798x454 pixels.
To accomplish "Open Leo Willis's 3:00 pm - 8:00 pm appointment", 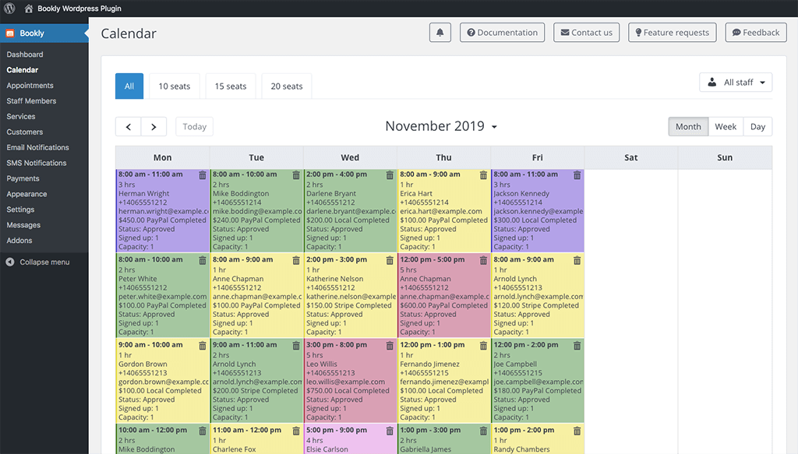I will click(x=350, y=382).
